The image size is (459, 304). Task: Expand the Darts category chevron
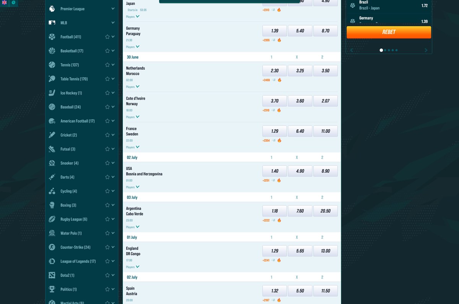coord(113,177)
